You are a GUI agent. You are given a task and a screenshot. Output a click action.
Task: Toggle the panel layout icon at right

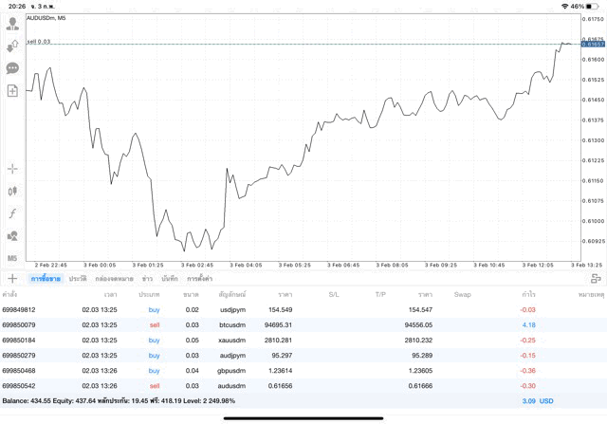[x=596, y=278]
